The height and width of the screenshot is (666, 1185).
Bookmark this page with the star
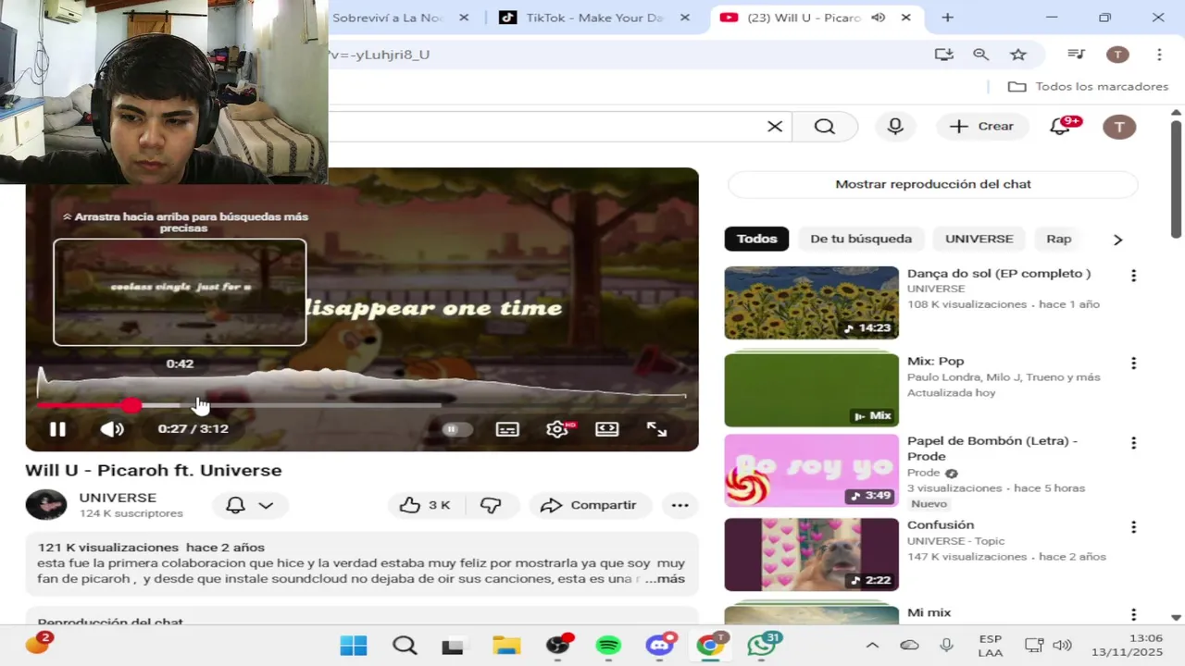click(x=1018, y=55)
